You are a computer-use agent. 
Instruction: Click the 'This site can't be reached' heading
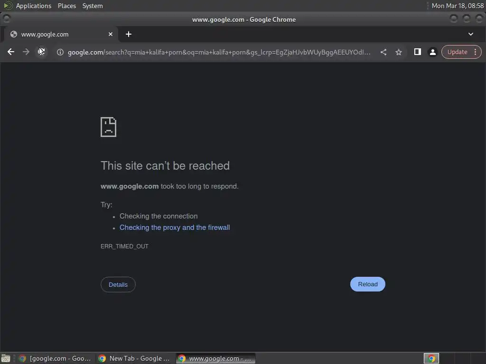165,165
